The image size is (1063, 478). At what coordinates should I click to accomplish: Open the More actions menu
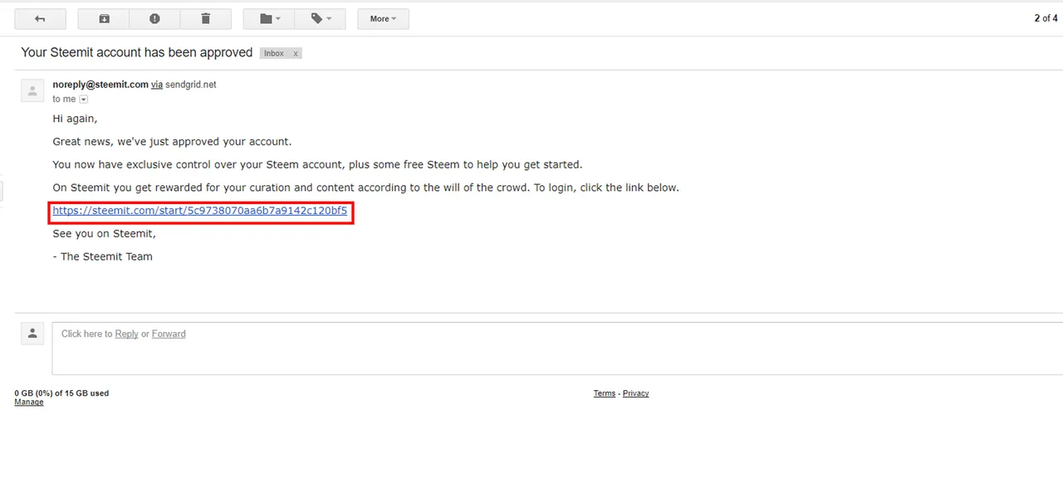click(x=383, y=18)
